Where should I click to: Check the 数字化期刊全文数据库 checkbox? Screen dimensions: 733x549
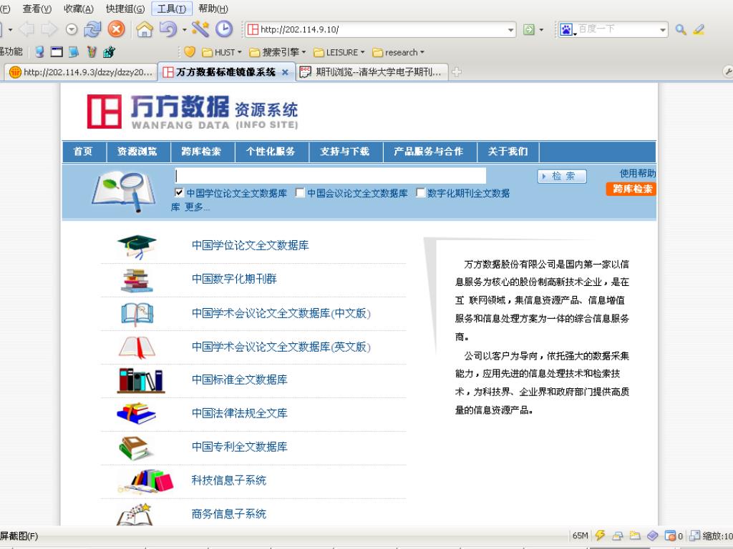click(x=420, y=192)
